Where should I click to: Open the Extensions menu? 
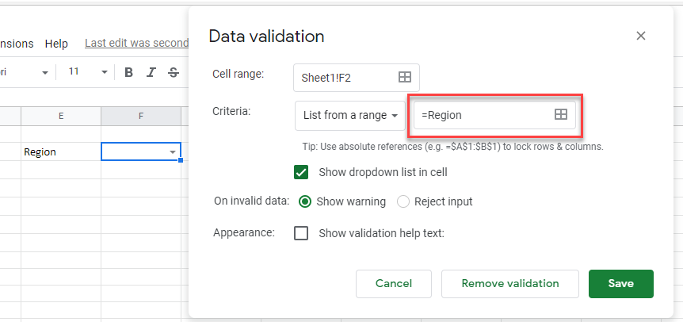click(16, 44)
